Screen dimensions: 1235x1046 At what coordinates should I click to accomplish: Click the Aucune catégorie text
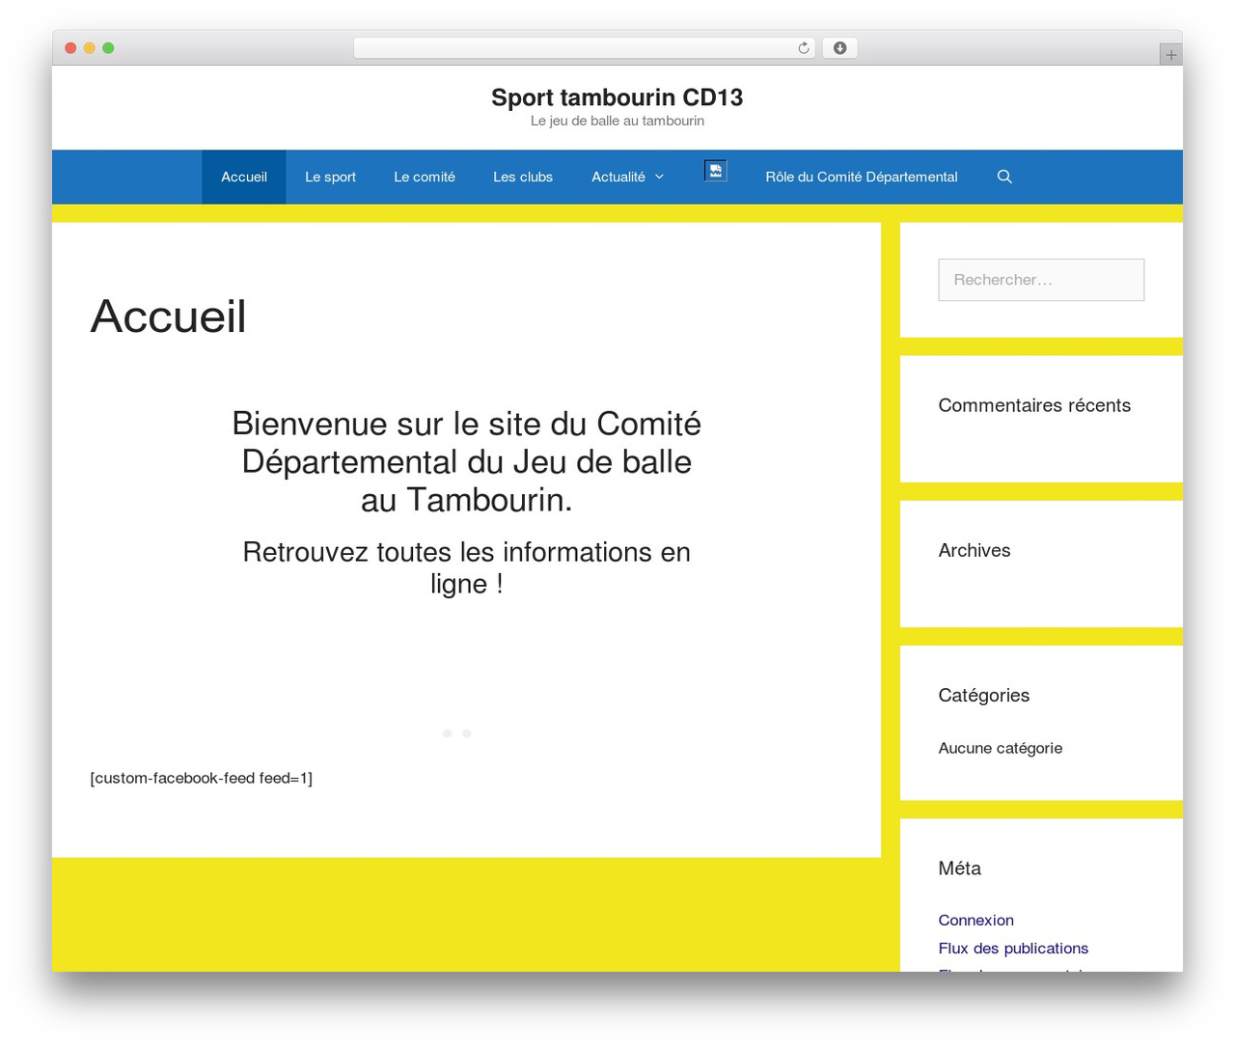point(1001,748)
